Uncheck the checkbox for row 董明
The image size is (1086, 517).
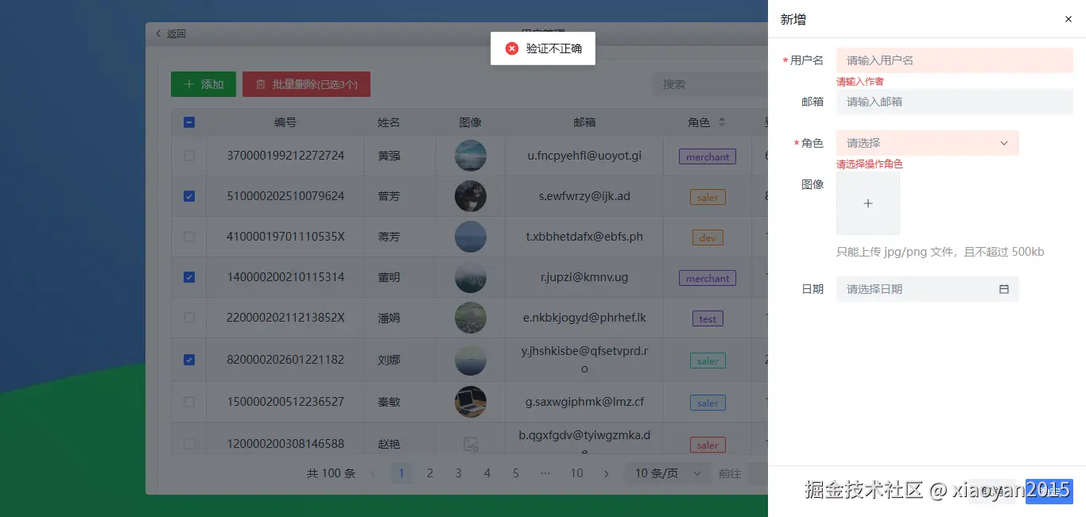pyautogui.click(x=189, y=277)
